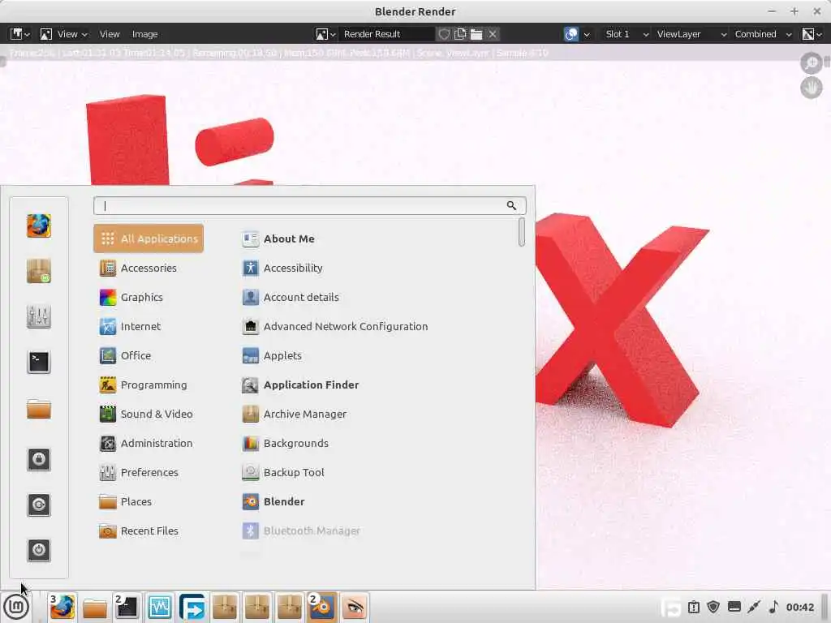This screenshot has height=623, width=831.
Task: Select the Preferences category
Action: [x=149, y=472]
